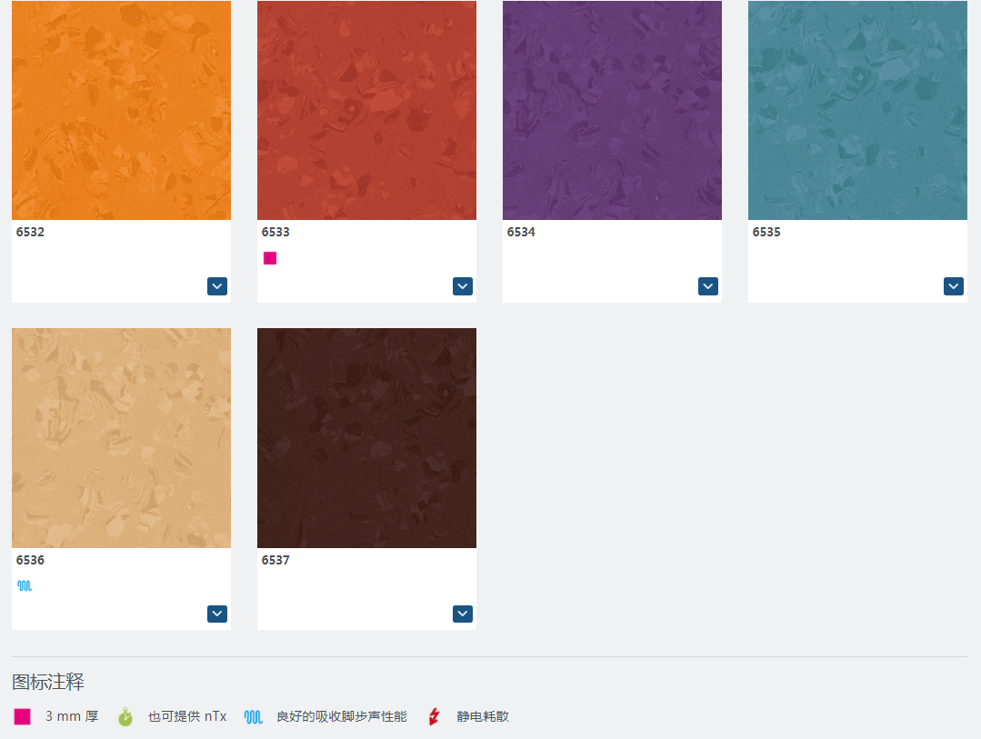This screenshot has height=739, width=981.
Task: Open the beige 6536 flooring sample image
Action: pos(121,438)
